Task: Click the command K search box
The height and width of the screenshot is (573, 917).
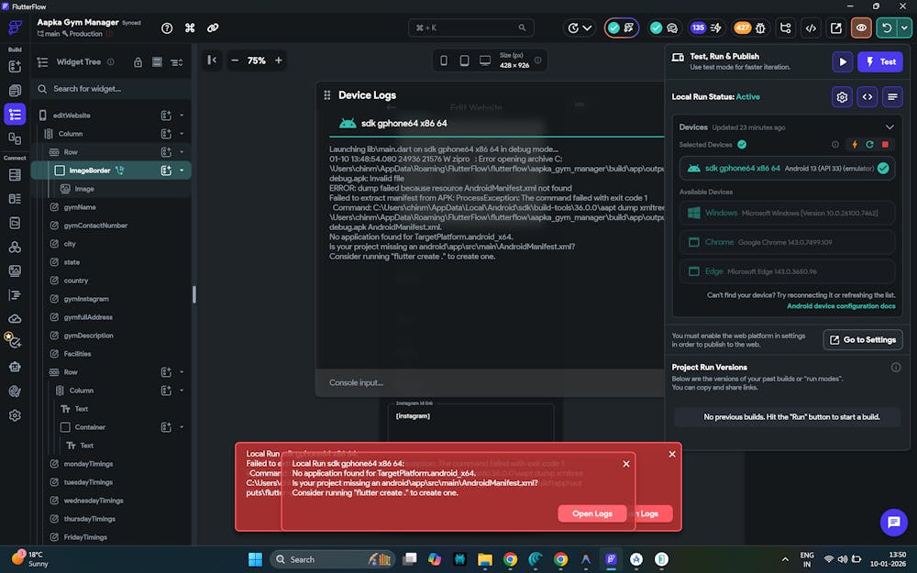Action: [470, 28]
